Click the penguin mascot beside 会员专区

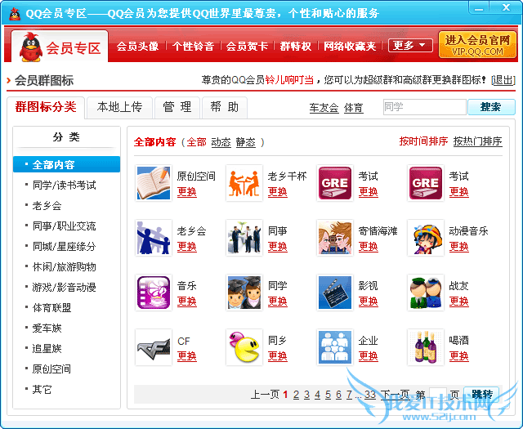[x=31, y=47]
